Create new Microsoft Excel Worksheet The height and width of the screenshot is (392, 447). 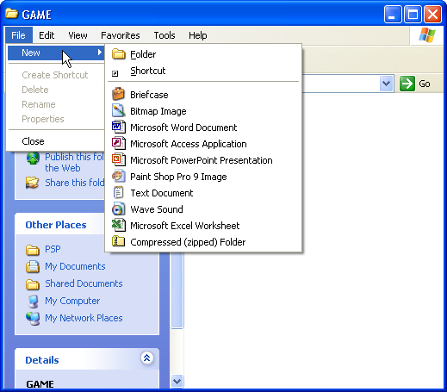(x=203, y=226)
